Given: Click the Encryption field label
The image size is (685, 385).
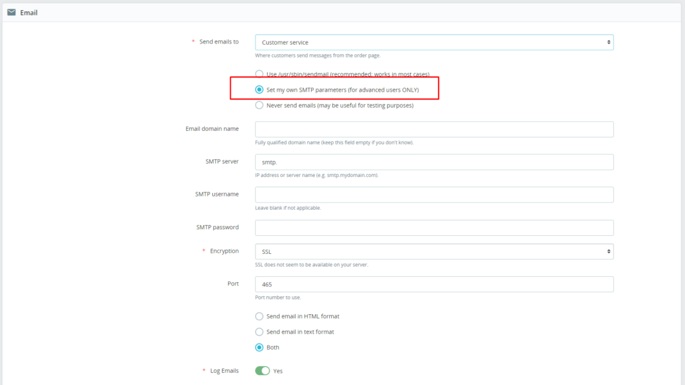Looking at the screenshot, I should [224, 251].
